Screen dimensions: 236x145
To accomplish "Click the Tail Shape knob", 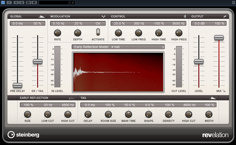I will [x=149, y=114].
